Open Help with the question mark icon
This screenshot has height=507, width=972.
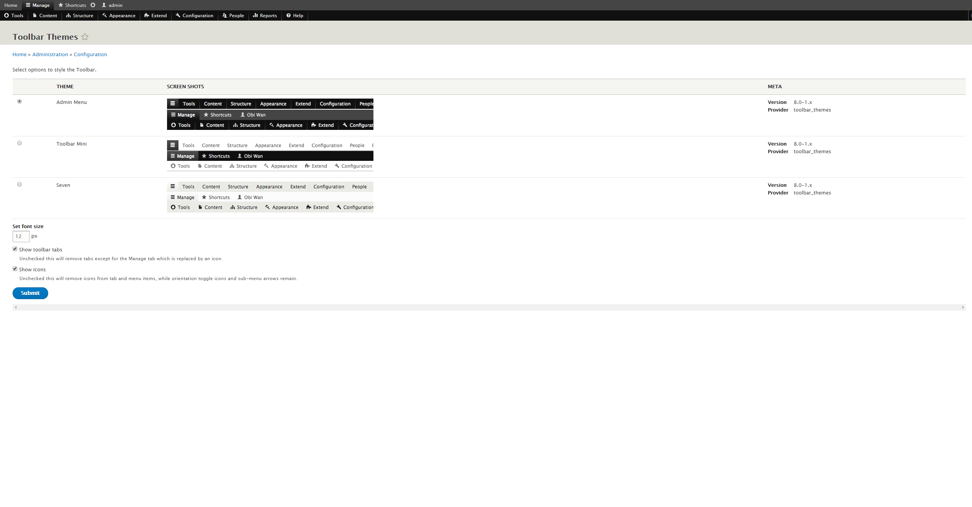pyautogui.click(x=295, y=16)
